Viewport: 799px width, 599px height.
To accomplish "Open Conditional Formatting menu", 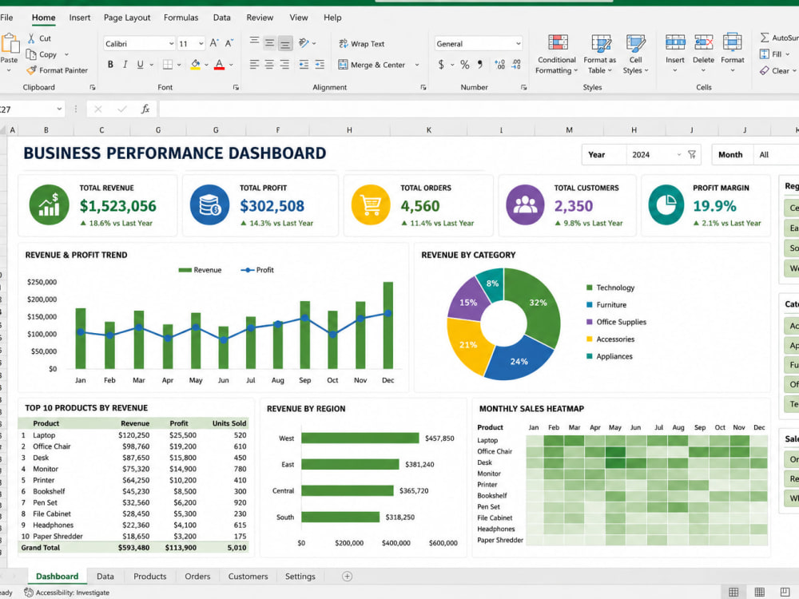I will [x=556, y=54].
